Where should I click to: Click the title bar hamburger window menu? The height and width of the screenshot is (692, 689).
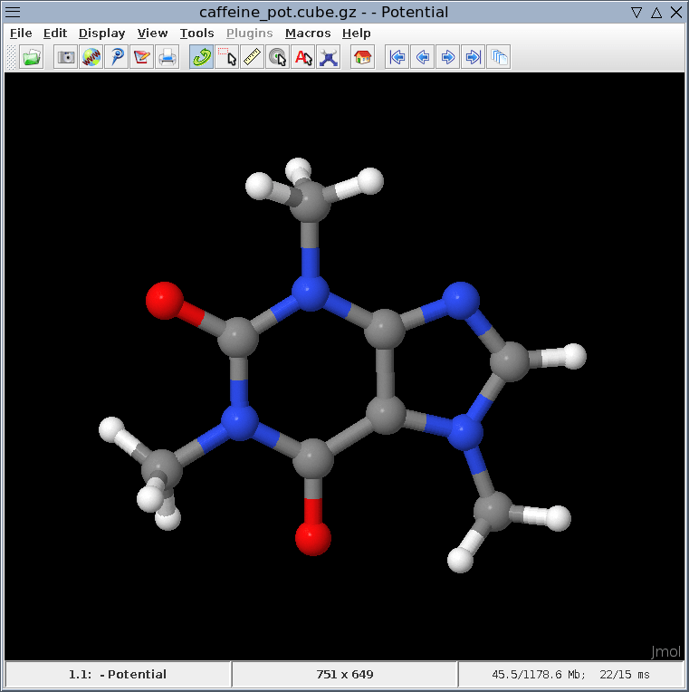click(x=13, y=12)
